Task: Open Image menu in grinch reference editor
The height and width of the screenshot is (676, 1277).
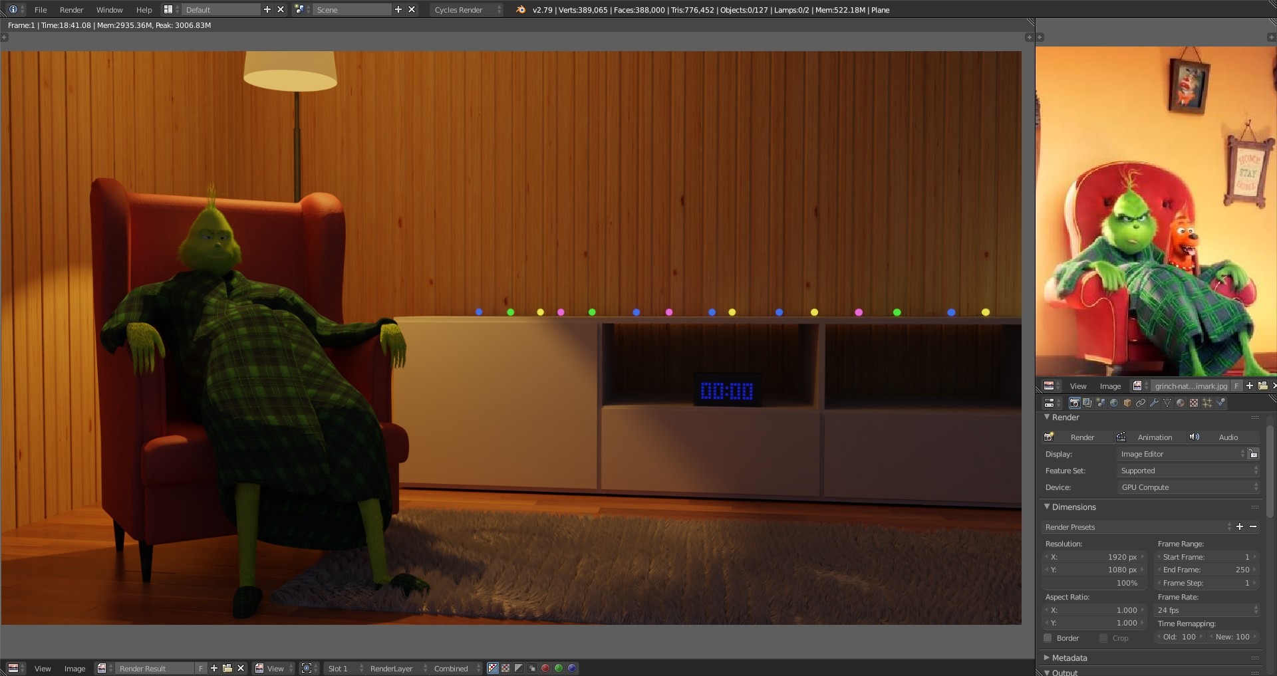Action: click(x=1110, y=386)
